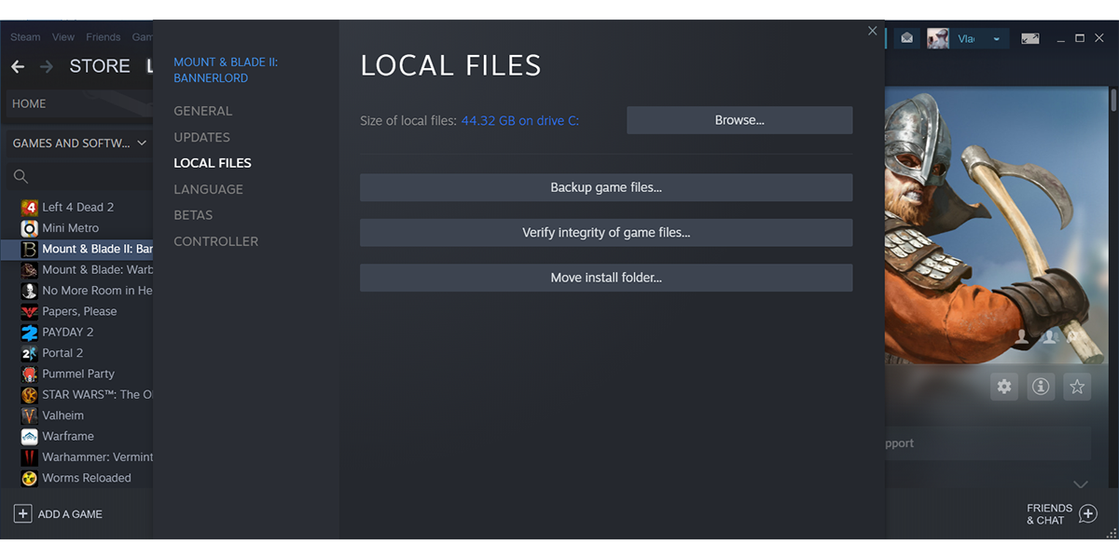This screenshot has height=559, width=1119.
Task: Click the Warframe icon
Action: tap(29, 436)
